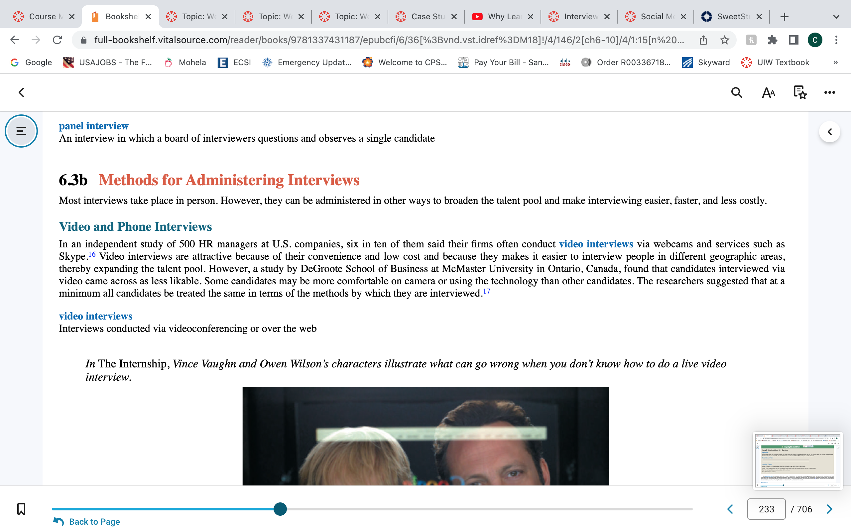Show the hidden bookmarks overflow
851x532 pixels.
click(x=835, y=62)
